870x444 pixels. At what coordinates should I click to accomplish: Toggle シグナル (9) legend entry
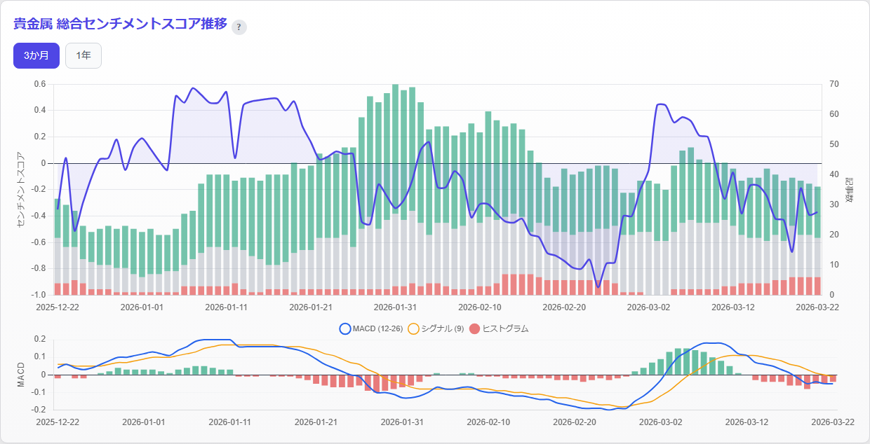[x=435, y=328]
